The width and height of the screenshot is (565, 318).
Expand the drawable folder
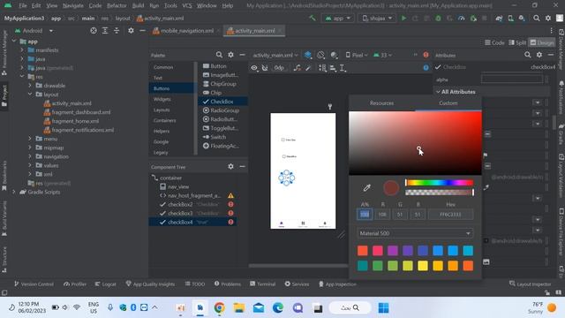coord(30,86)
